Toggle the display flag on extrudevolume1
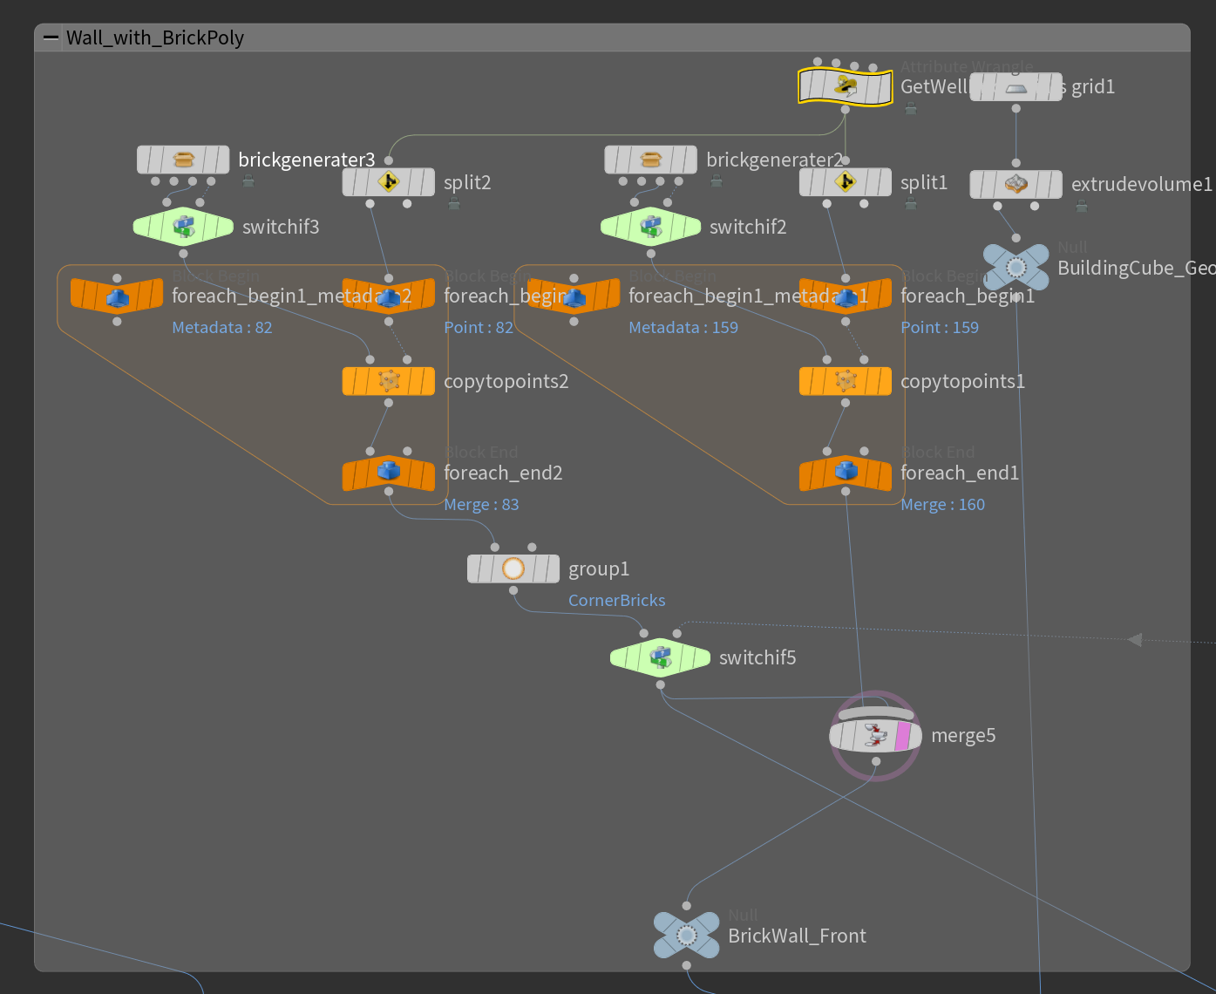This screenshot has height=994, width=1216. coord(1056,184)
